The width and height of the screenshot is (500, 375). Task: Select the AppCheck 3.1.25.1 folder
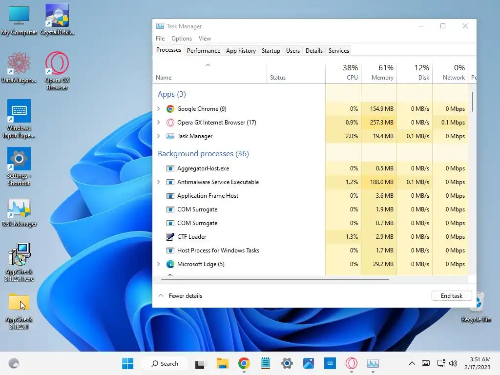pyautogui.click(x=19, y=311)
